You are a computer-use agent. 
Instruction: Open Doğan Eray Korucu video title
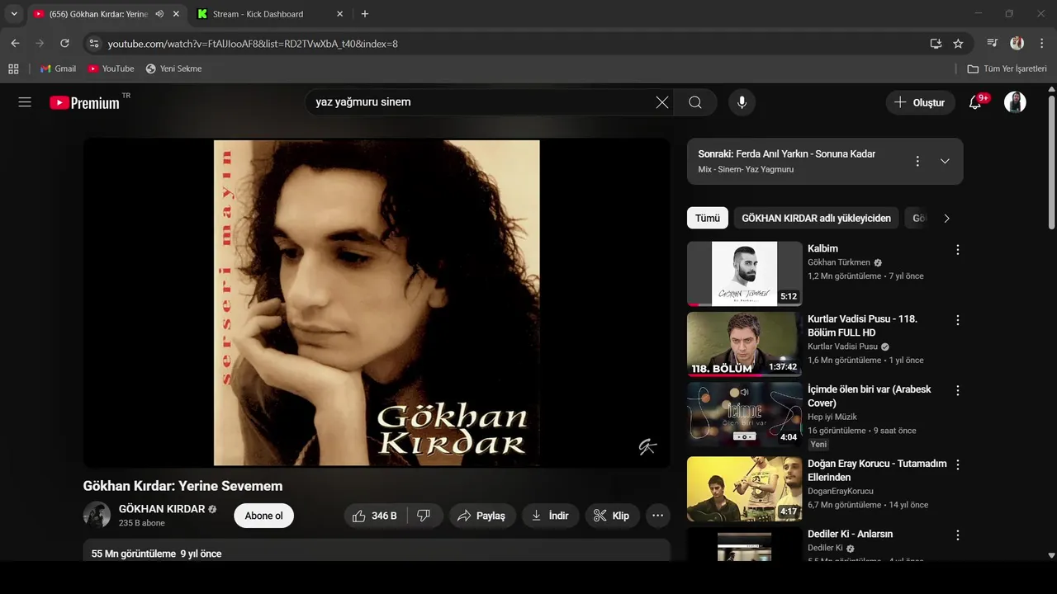877,470
